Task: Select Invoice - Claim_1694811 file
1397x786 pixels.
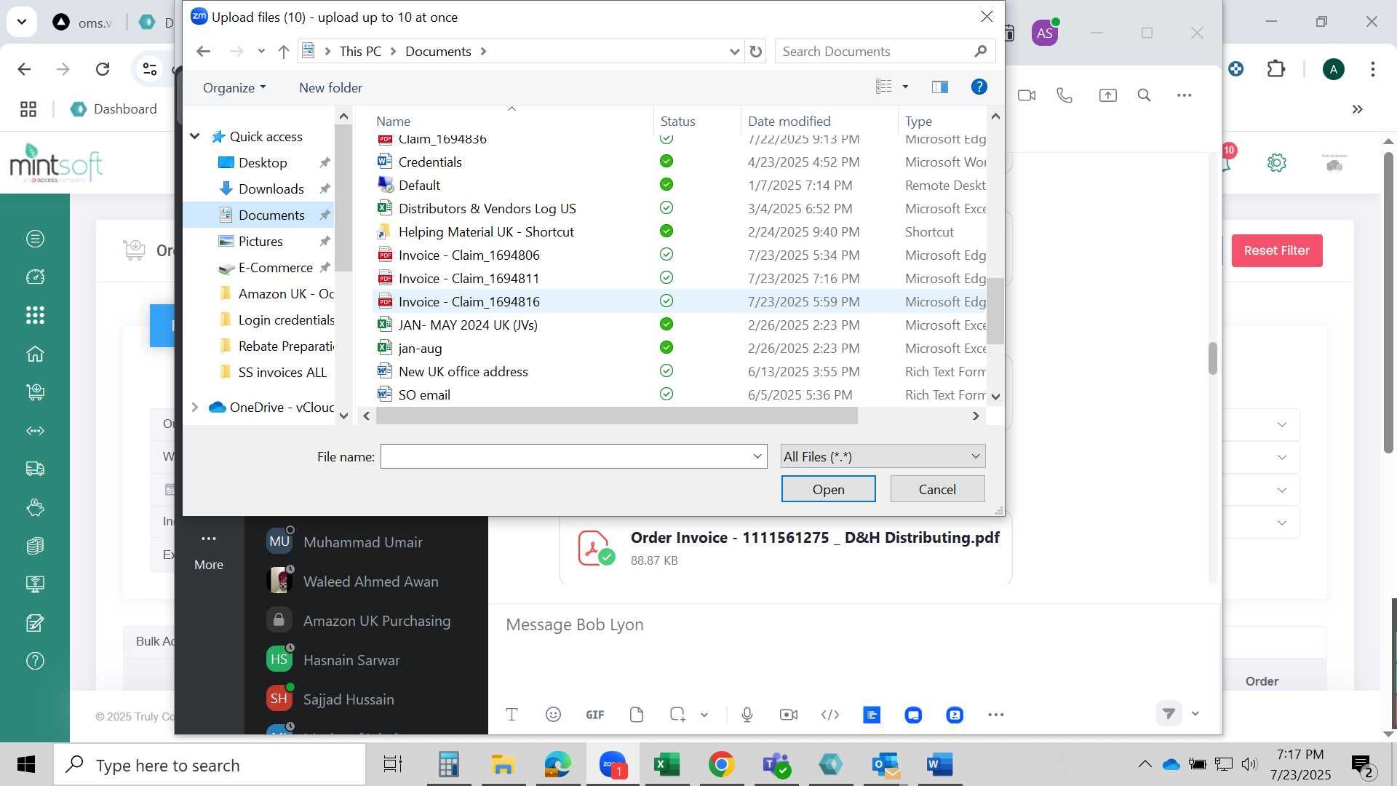Action: [x=469, y=278]
